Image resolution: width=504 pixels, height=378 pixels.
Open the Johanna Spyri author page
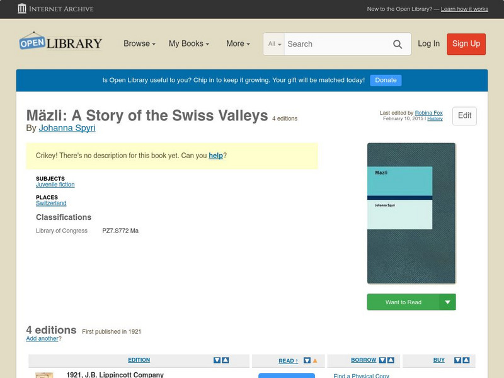[x=69, y=127]
